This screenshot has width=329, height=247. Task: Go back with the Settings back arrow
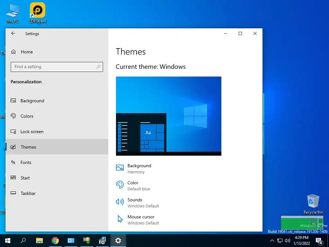point(13,33)
